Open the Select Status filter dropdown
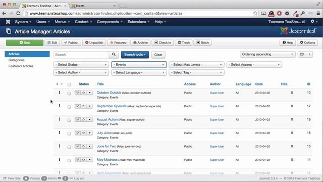 point(81,65)
